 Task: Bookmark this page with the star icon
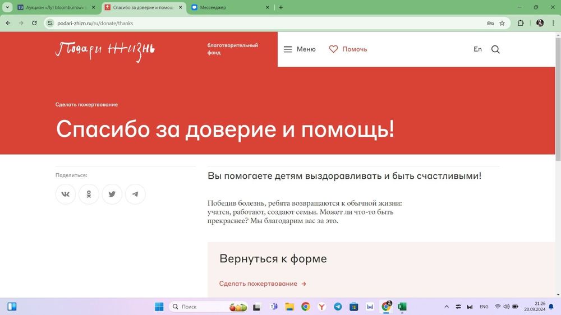tap(502, 23)
